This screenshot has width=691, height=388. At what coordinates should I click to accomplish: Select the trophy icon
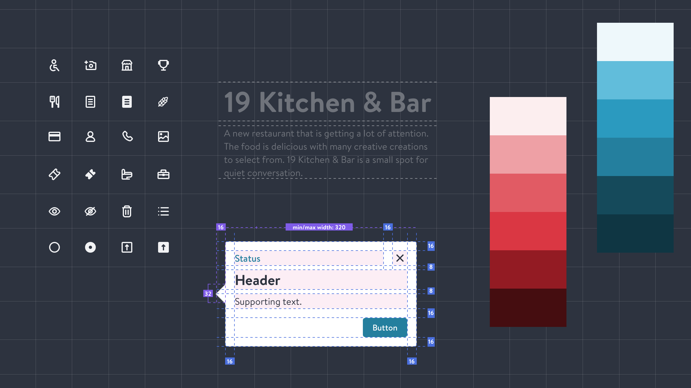(163, 65)
